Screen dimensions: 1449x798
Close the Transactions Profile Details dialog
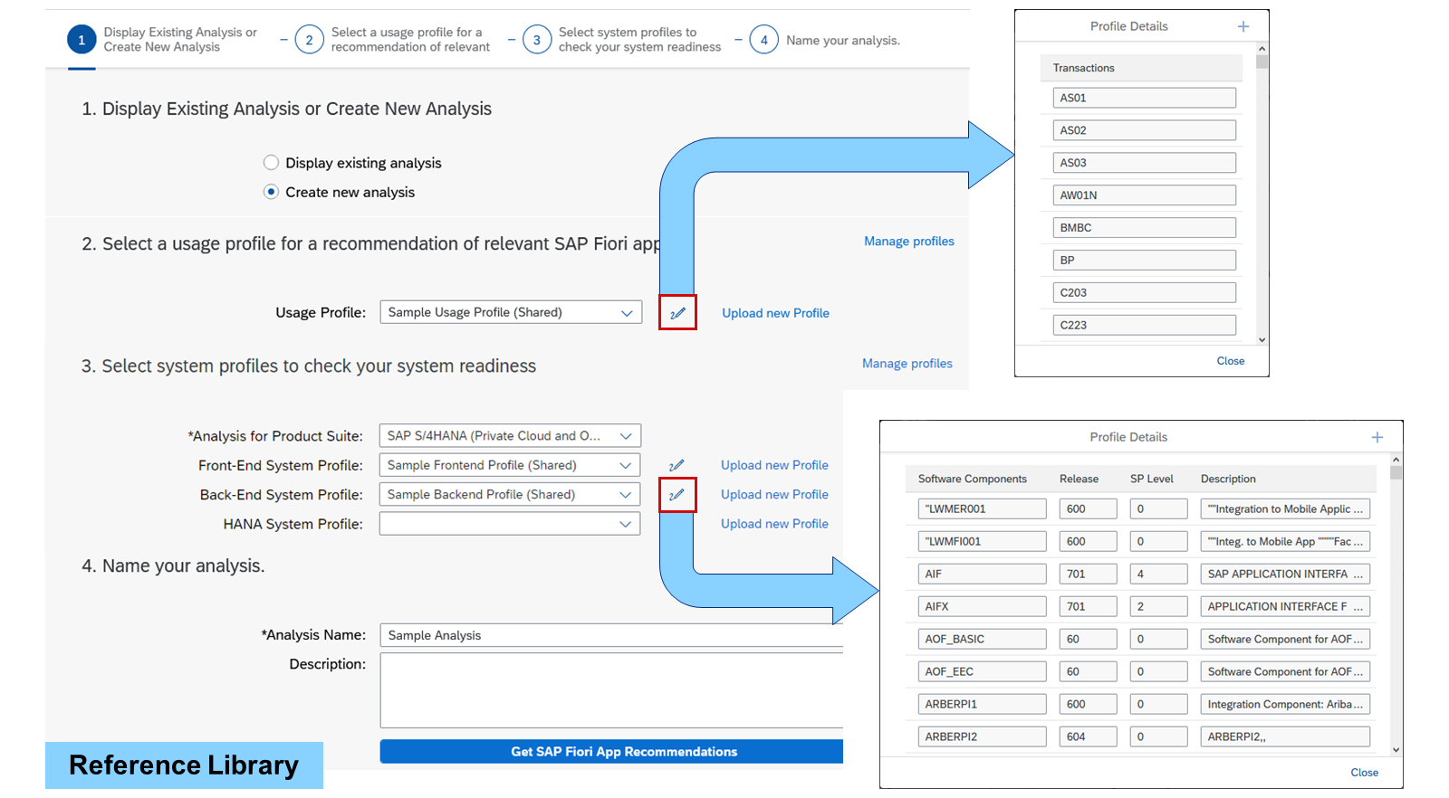click(1231, 361)
